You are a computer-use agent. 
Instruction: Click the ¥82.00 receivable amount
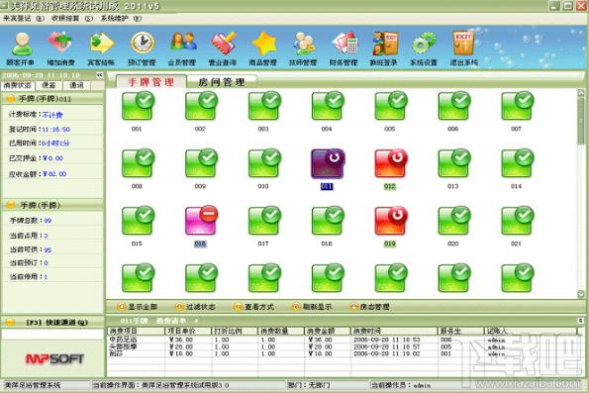tap(54, 174)
